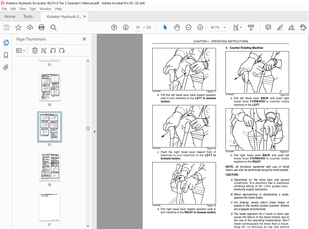Open the Window menu
Screen dimensions: 309x229
point(45,9)
